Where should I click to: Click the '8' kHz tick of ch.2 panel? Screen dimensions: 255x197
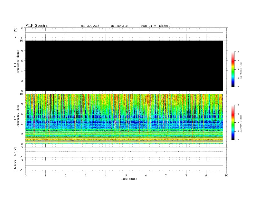[x=23, y=104]
